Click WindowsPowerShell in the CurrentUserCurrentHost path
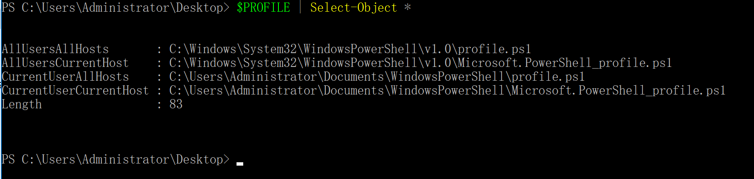 (x=447, y=91)
